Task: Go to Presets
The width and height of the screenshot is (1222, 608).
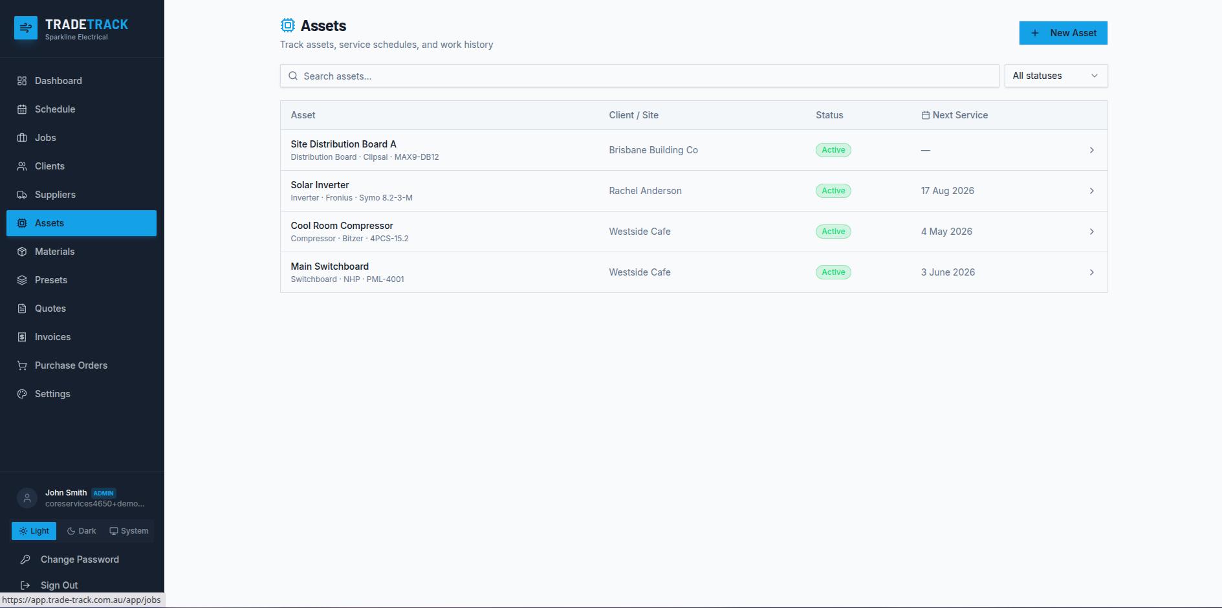Action: tap(82, 280)
